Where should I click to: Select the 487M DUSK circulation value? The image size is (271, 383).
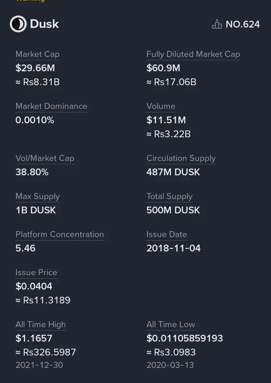173,172
